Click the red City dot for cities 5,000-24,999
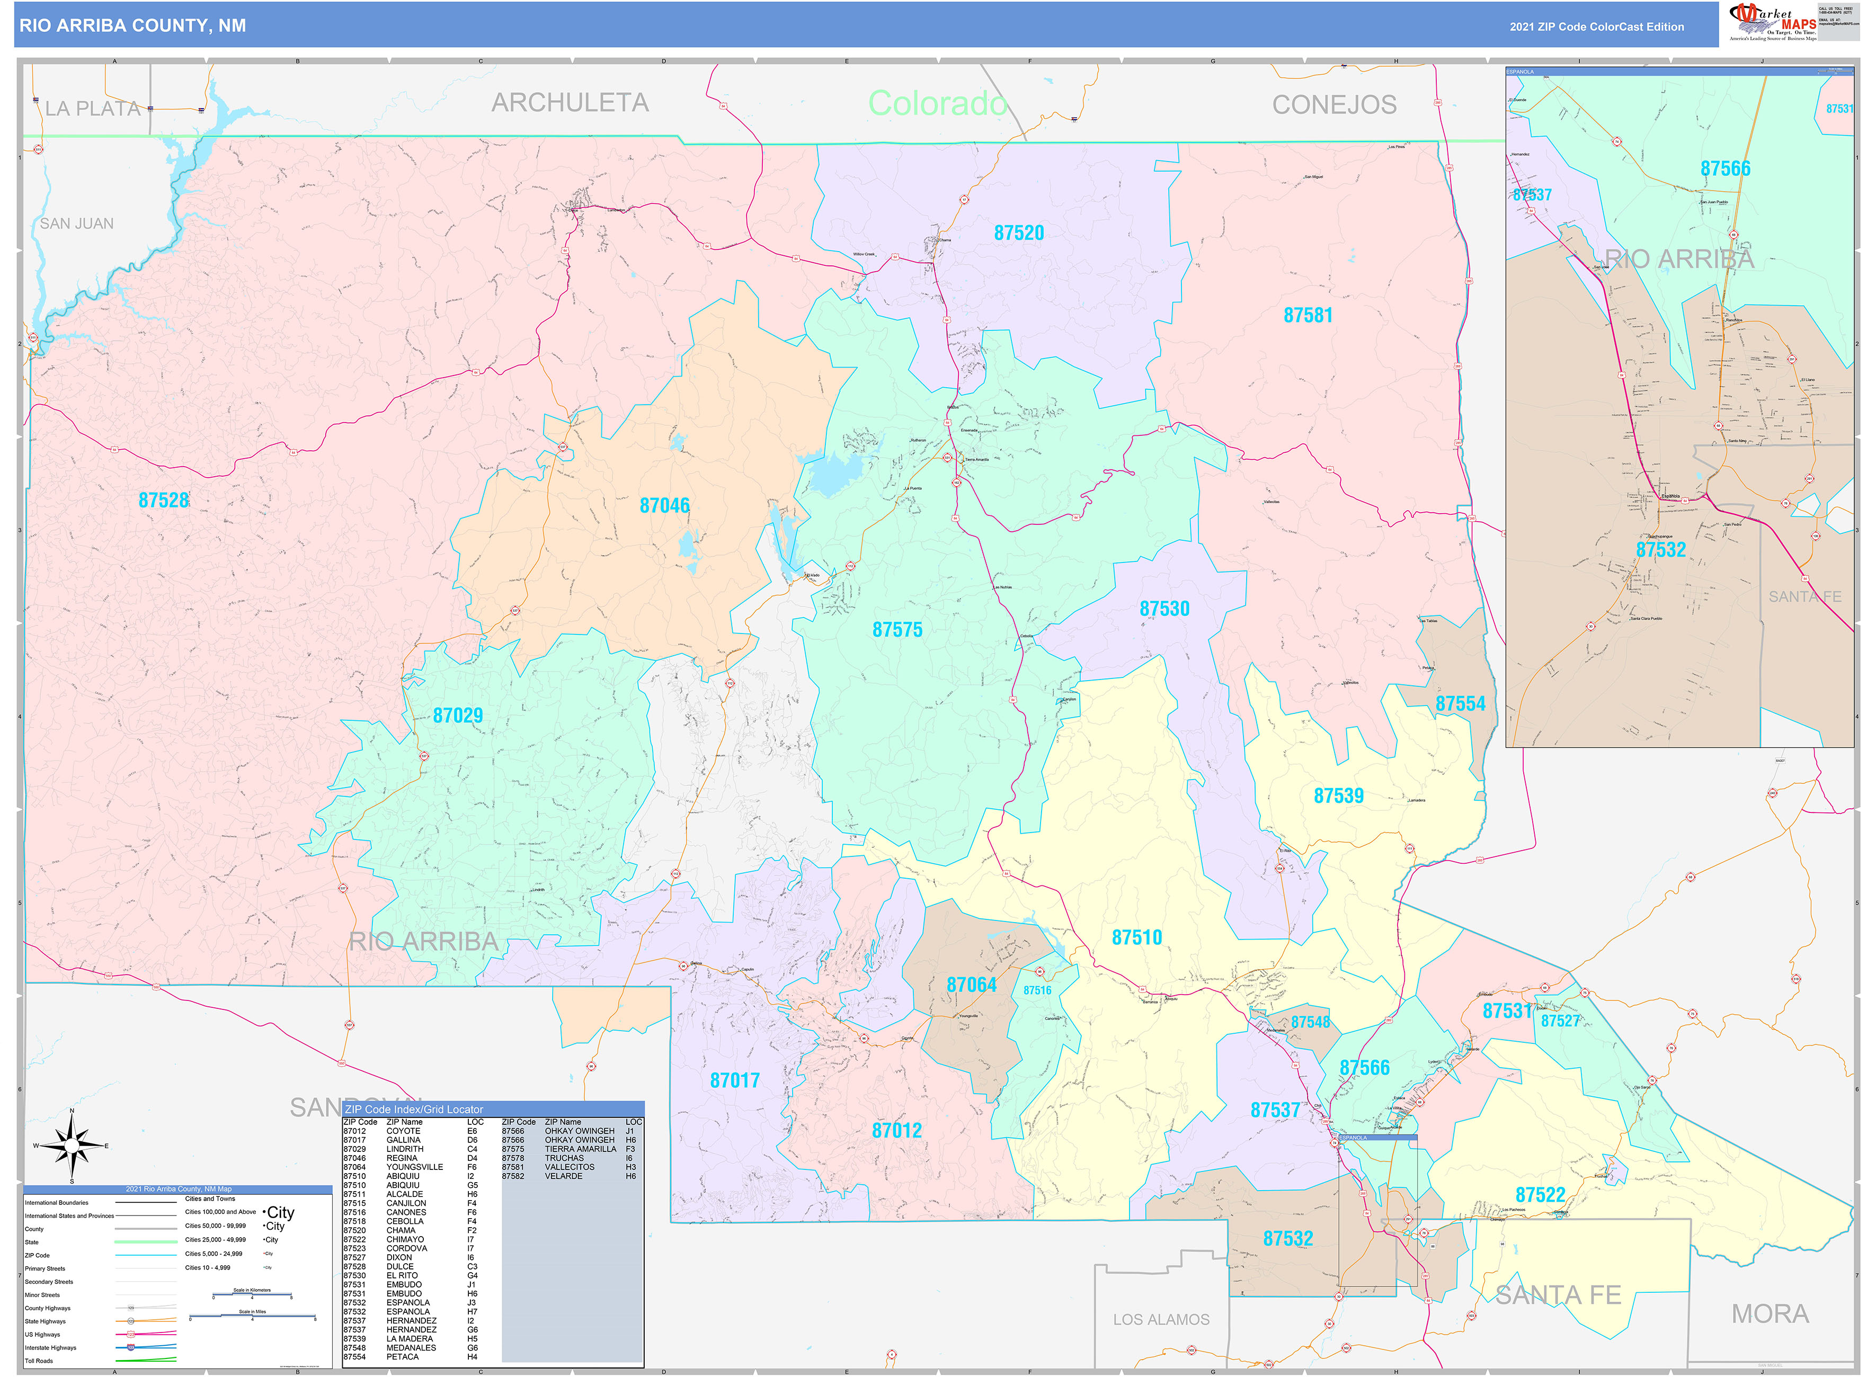 pyautogui.click(x=264, y=1254)
